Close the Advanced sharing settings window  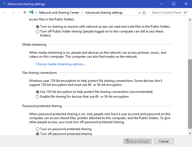[186, 4]
